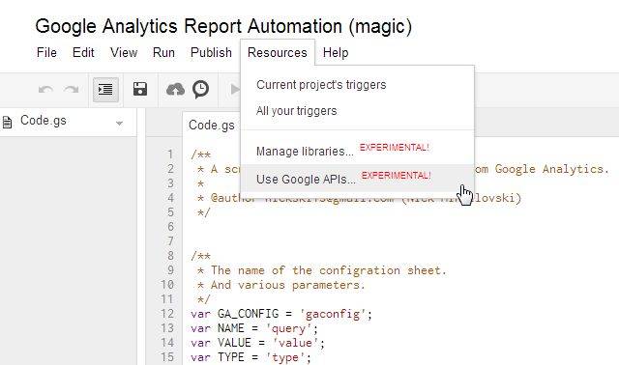Choose Manage libraries… option
Screen dimensions: 619x365
pos(357,151)
